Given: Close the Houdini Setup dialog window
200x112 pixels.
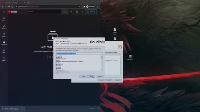Looking at the screenshot, I should tap(103, 39).
